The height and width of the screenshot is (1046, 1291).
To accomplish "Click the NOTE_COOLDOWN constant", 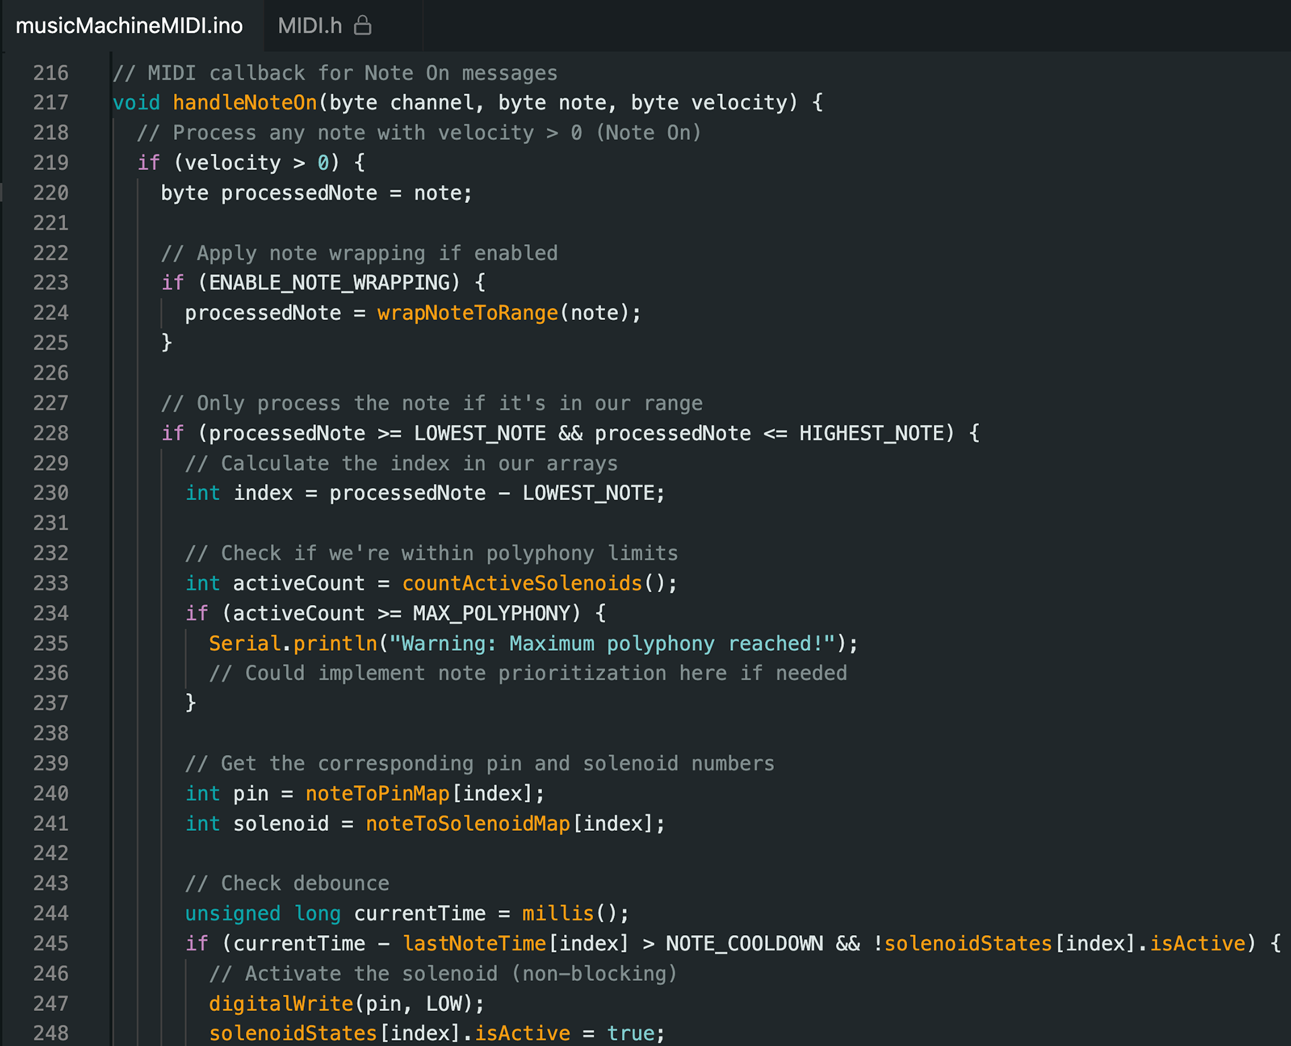I will point(744,944).
